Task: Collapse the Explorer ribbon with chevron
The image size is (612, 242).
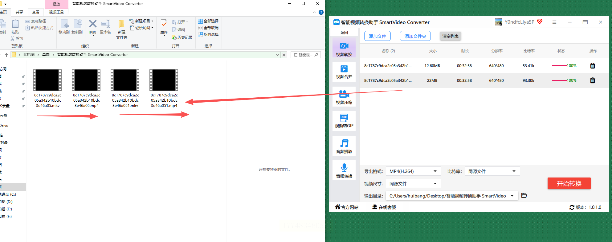Action: click(x=314, y=12)
